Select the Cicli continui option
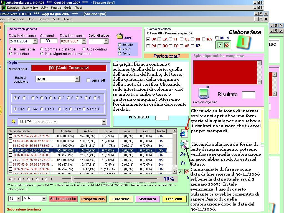 coord(84,49)
